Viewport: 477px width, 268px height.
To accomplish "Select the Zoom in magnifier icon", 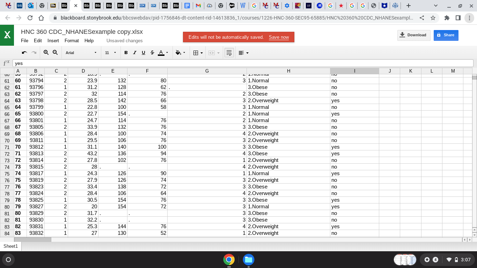I will click(46, 52).
